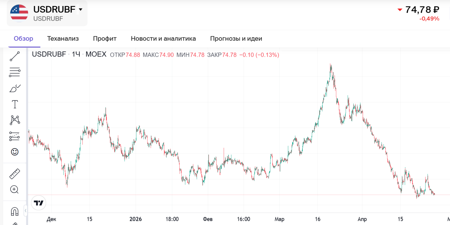The image size is (450, 225).
Task: Open the 1Ч timeframe in chart legend
Action: (76, 54)
